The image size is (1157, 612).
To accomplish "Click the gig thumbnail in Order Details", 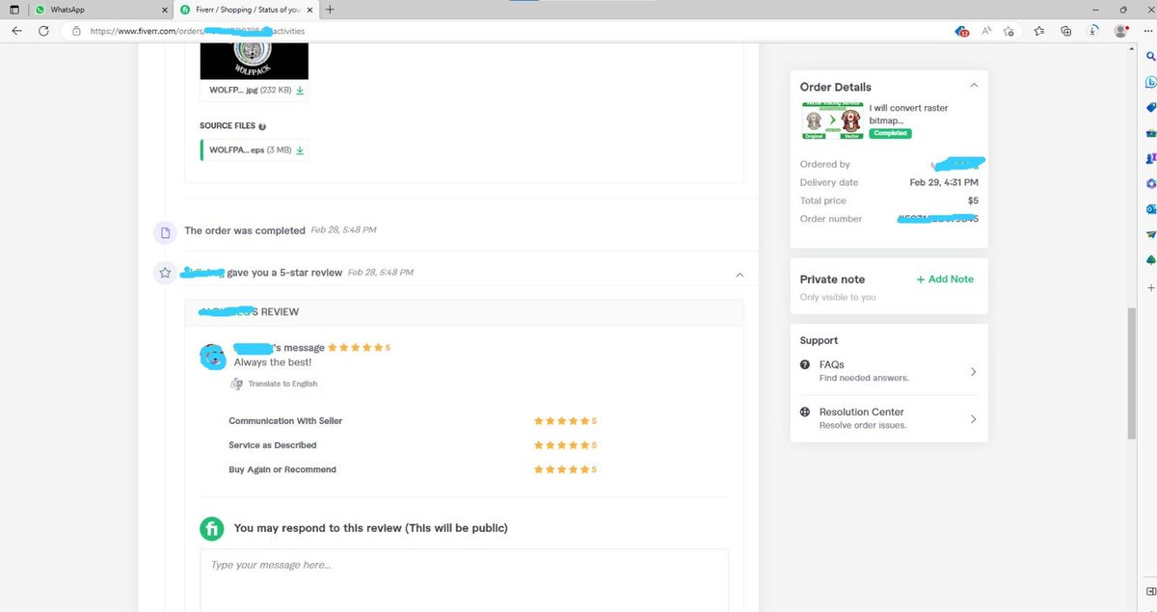I will [832, 120].
